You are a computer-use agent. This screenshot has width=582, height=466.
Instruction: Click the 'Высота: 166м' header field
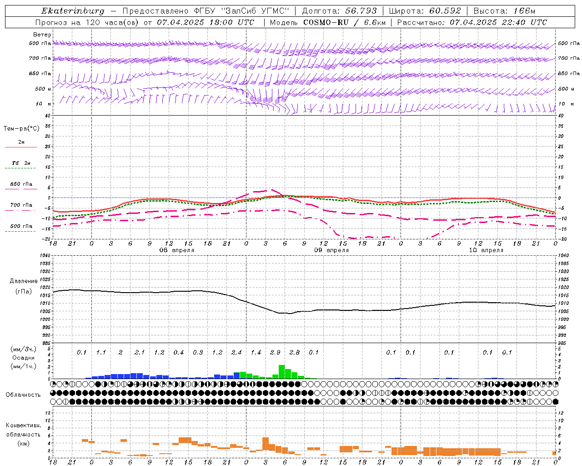(x=505, y=11)
